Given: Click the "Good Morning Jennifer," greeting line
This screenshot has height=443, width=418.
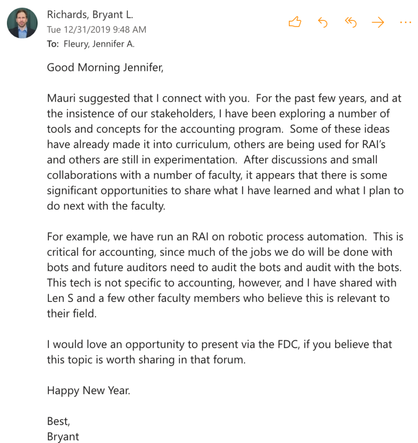Looking at the screenshot, I should click(x=105, y=67).
